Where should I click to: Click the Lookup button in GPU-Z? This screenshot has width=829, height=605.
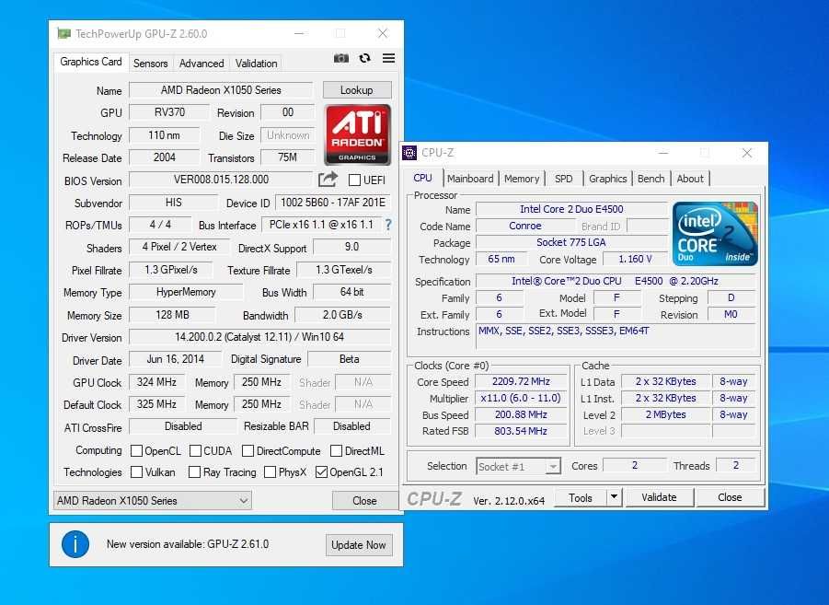click(x=357, y=90)
